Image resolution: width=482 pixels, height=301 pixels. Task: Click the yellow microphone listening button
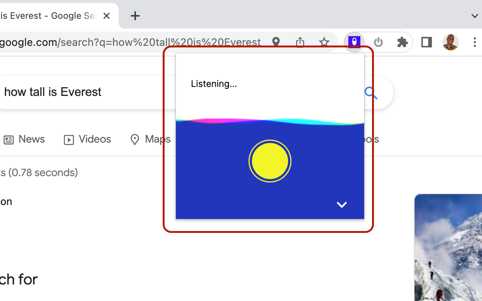(270, 161)
